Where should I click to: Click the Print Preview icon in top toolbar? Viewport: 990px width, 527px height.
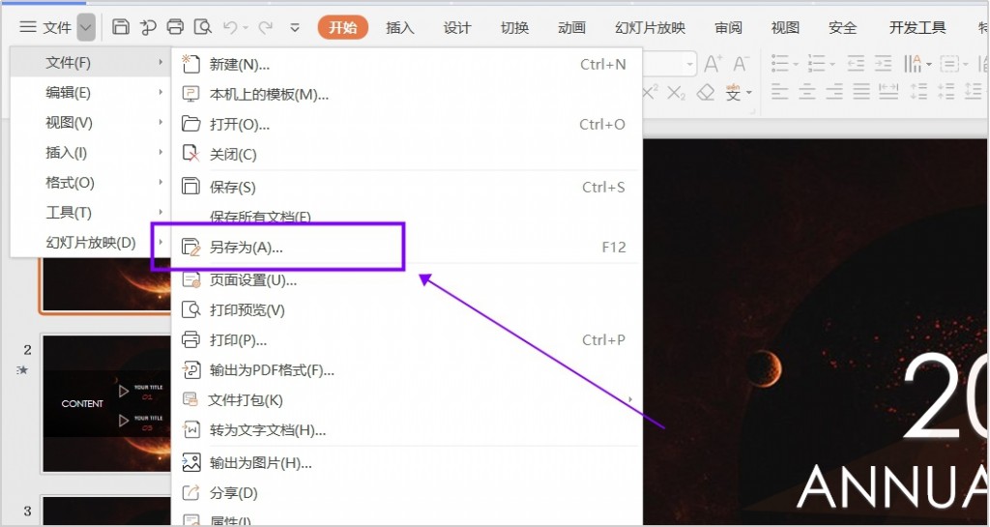pyautogui.click(x=202, y=27)
